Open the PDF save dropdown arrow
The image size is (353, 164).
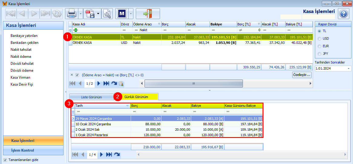[98, 14]
